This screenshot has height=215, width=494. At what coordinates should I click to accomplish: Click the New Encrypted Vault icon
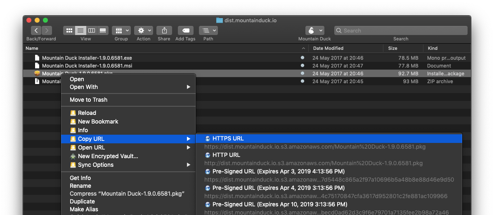(x=73, y=156)
